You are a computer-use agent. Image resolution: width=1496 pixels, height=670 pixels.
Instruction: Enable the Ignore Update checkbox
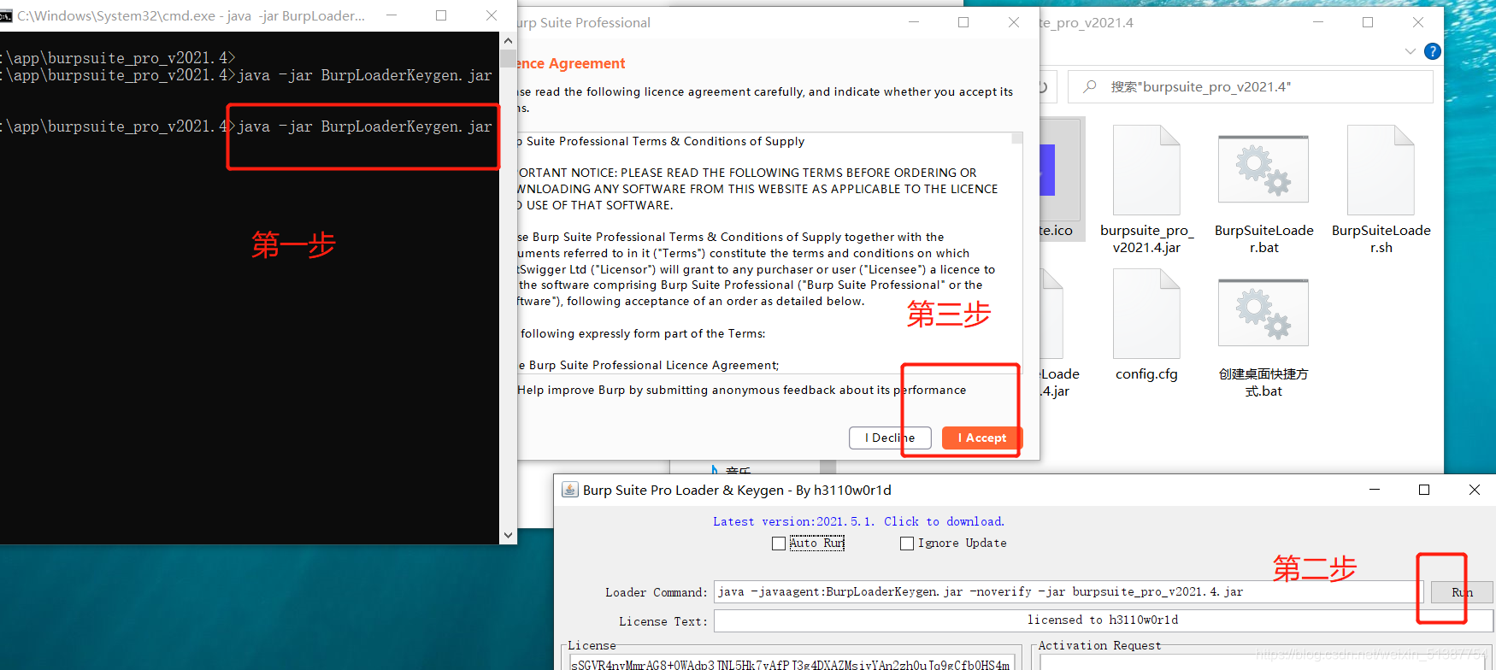907,544
